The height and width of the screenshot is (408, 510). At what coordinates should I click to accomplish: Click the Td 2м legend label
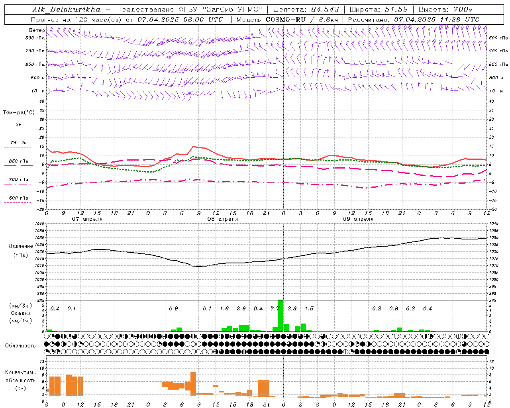pyautogui.click(x=19, y=143)
